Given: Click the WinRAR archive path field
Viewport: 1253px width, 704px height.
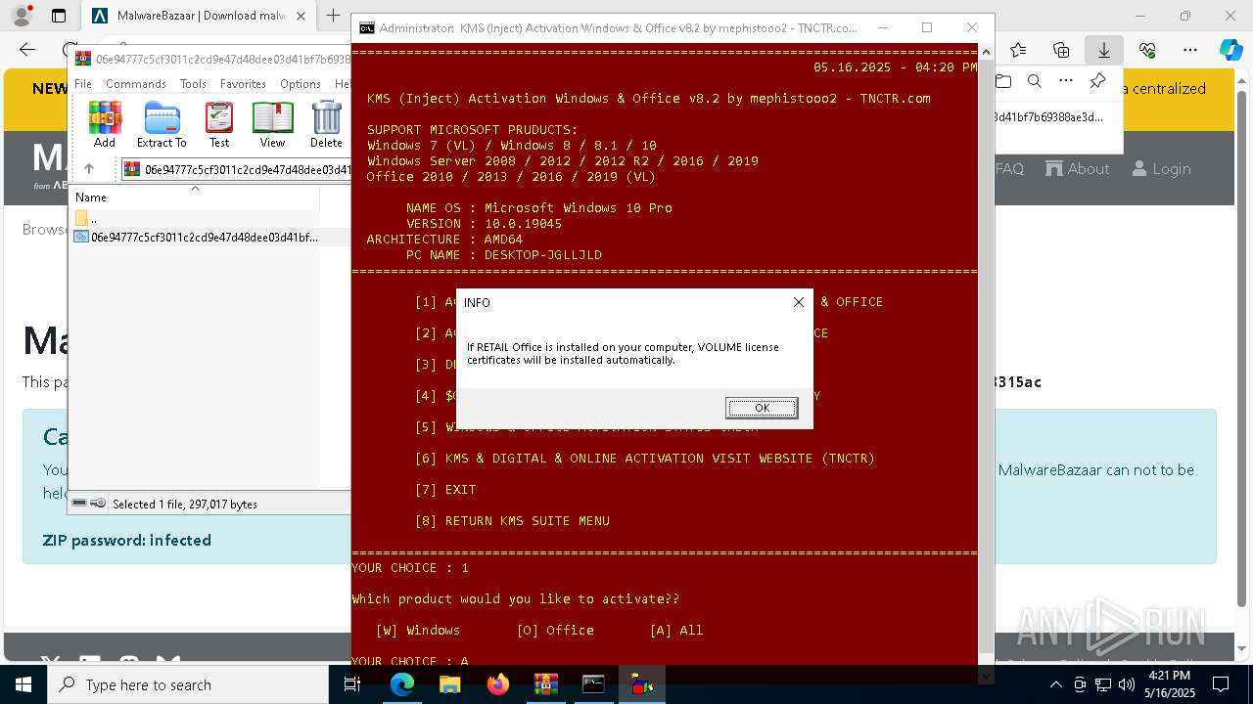Looking at the screenshot, I should pyautogui.click(x=235, y=169).
